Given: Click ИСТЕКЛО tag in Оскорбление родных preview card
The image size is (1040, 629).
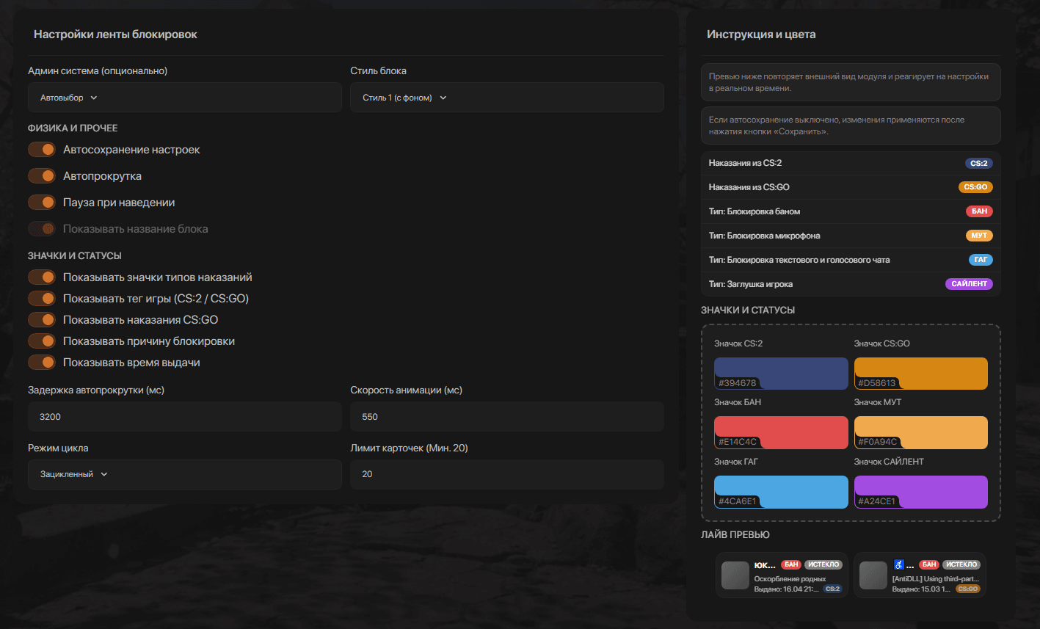Looking at the screenshot, I should [823, 564].
